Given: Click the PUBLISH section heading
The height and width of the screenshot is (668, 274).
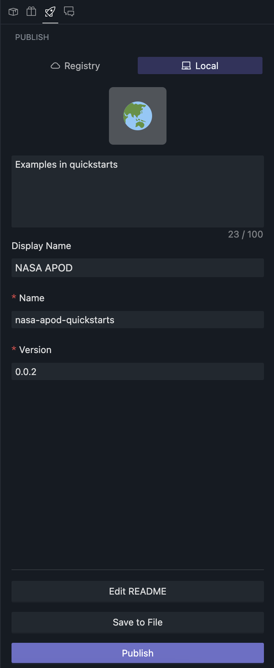Looking at the screenshot, I should click(x=32, y=37).
